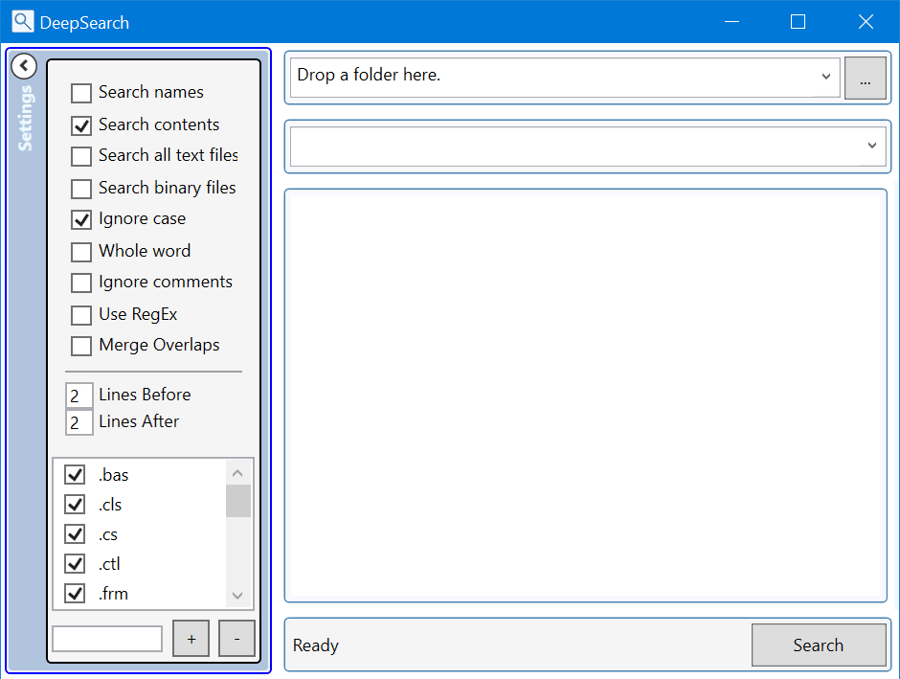Click the Lines Before number field
Image resolution: width=900 pixels, height=679 pixels.
coord(79,396)
